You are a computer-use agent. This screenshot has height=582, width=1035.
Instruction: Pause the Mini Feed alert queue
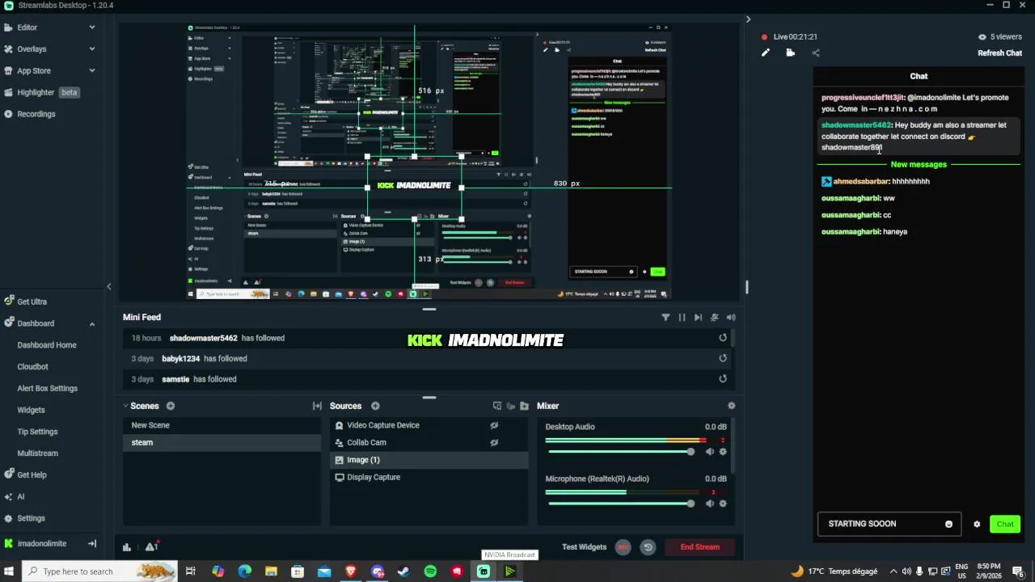coord(682,318)
